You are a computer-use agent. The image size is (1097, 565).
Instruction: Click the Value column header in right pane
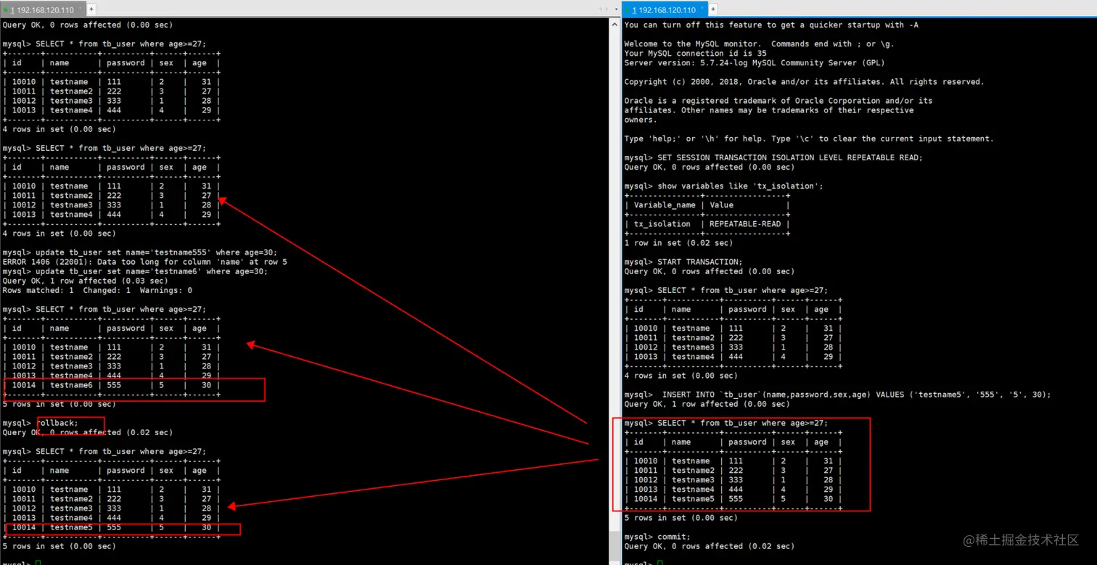[721, 205]
